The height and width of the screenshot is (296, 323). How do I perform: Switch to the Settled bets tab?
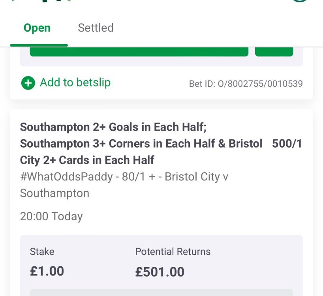click(x=96, y=28)
